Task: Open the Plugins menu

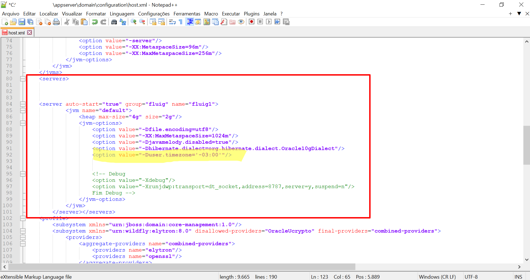Action: click(252, 14)
